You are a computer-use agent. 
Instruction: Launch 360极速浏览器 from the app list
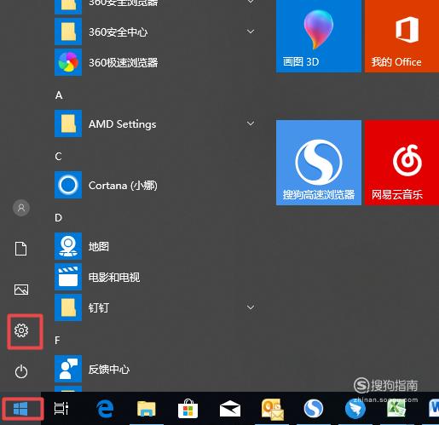coord(157,62)
